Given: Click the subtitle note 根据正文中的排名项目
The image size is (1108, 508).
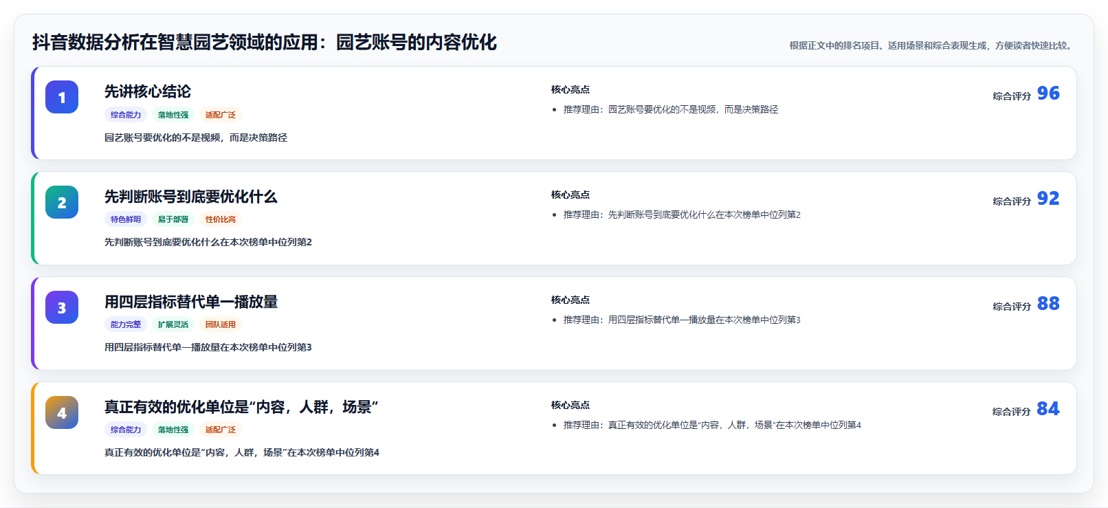Looking at the screenshot, I should [932, 45].
